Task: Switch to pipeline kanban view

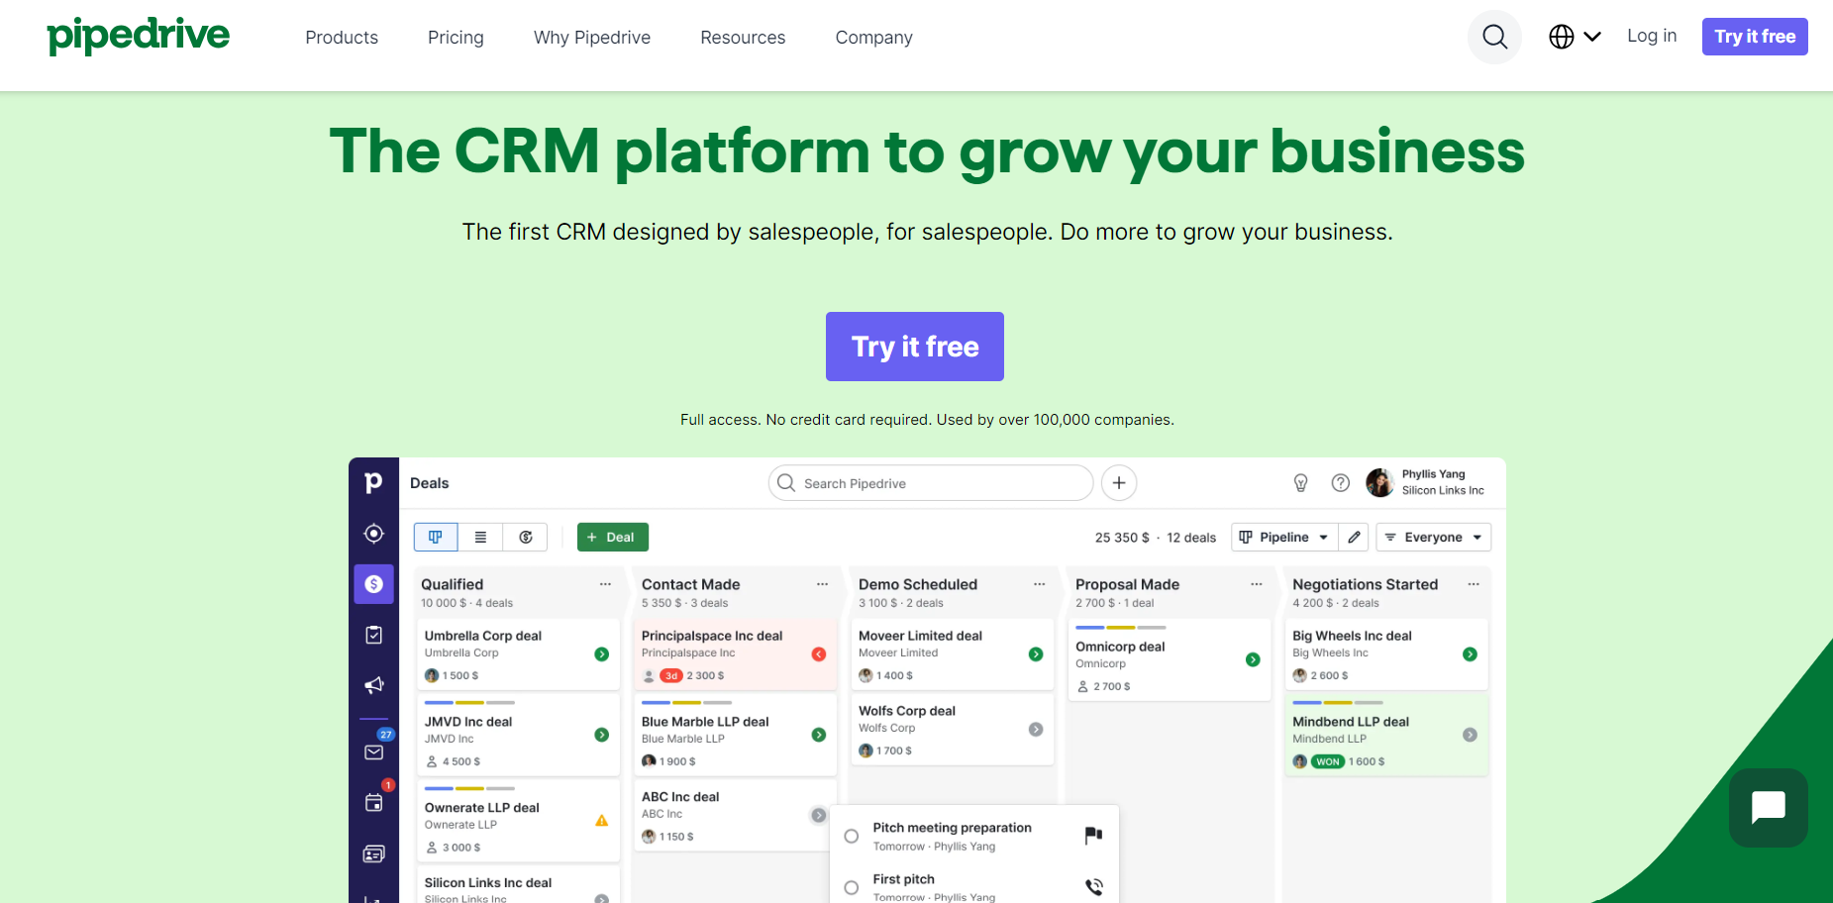Action: pos(436,537)
